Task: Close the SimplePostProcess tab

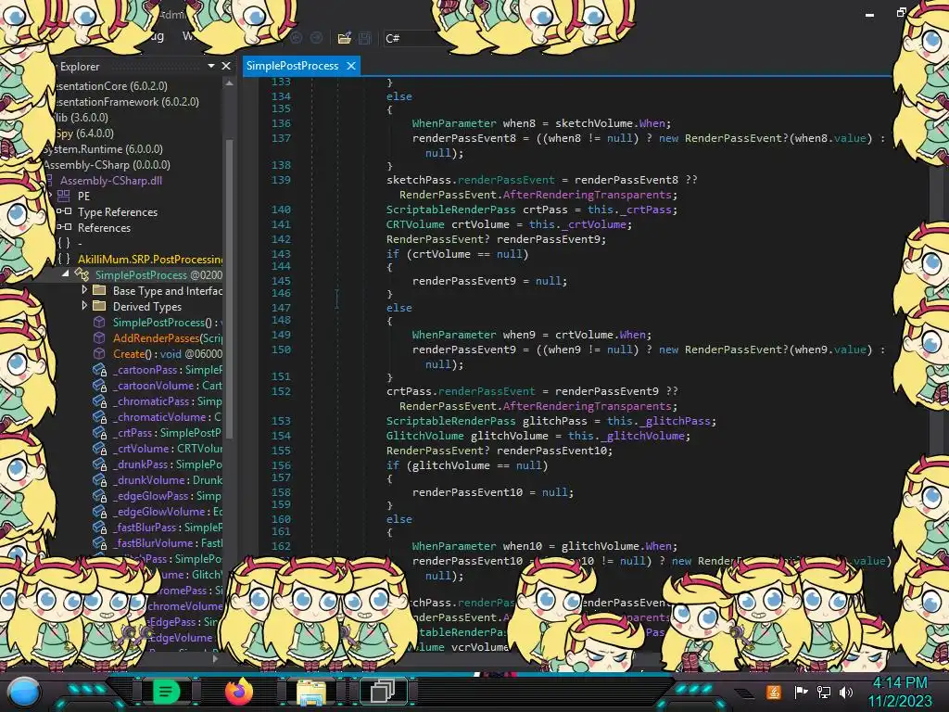Action: [x=351, y=66]
